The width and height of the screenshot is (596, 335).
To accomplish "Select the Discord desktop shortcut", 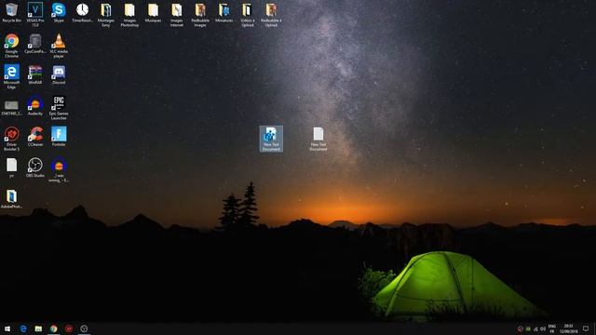I will [59, 74].
